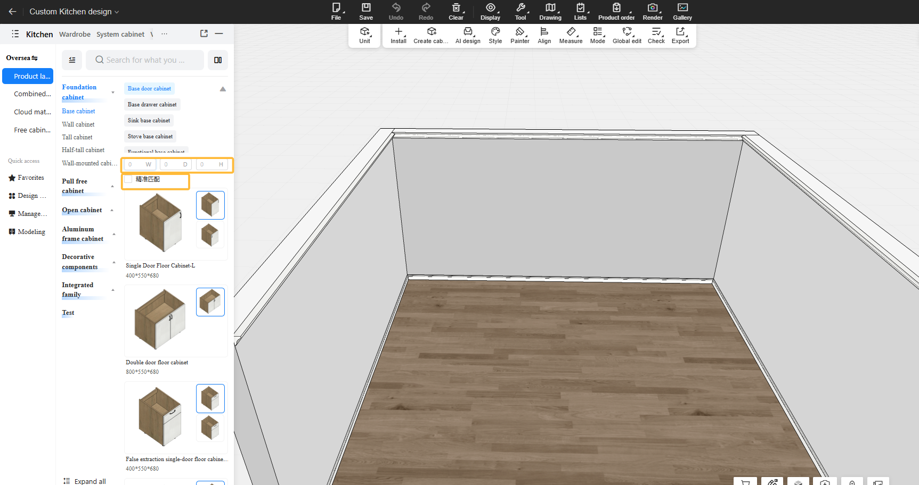919x485 pixels.
Task: Pop out the catalog panel
Action: pyautogui.click(x=204, y=34)
